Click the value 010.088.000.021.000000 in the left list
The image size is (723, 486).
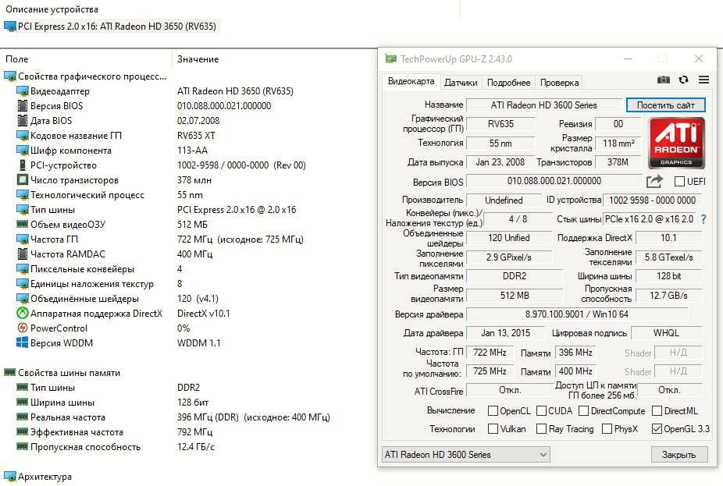point(224,106)
